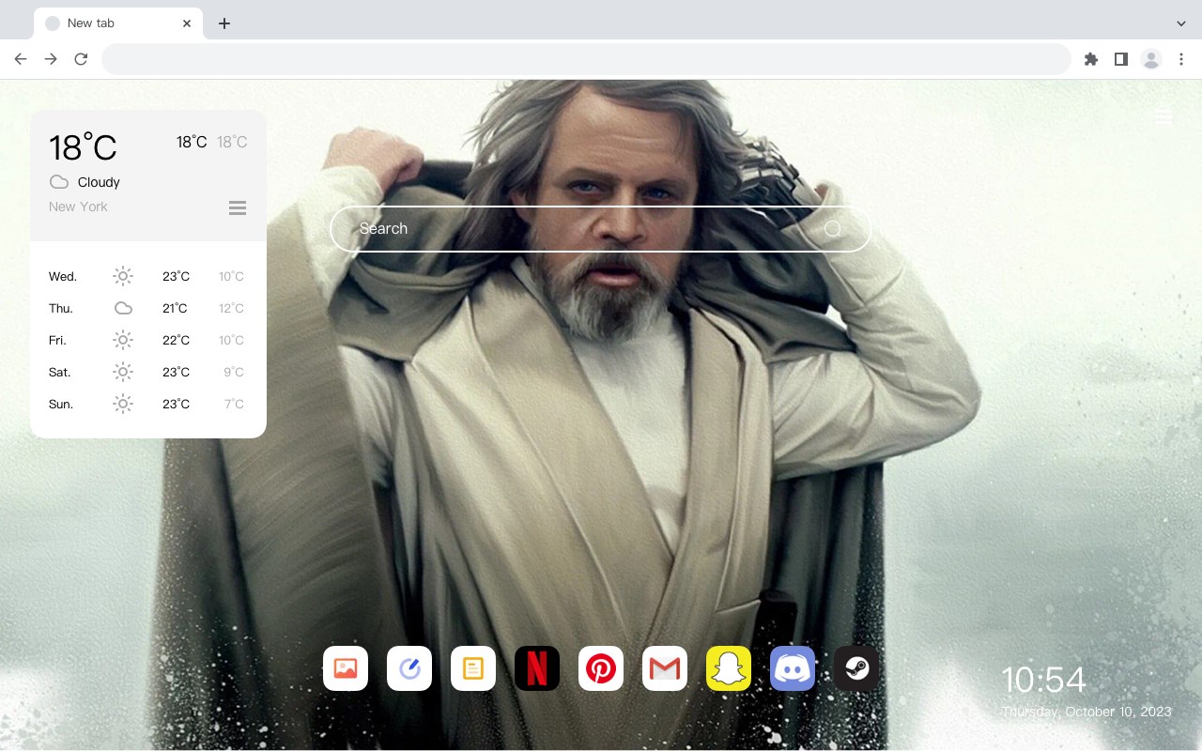Open the Chrome three-dot menu
Image resolution: width=1202 pixels, height=751 pixels.
pos(1181,59)
